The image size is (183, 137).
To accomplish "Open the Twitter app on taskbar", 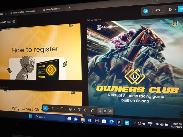I will click(x=127, y=123).
